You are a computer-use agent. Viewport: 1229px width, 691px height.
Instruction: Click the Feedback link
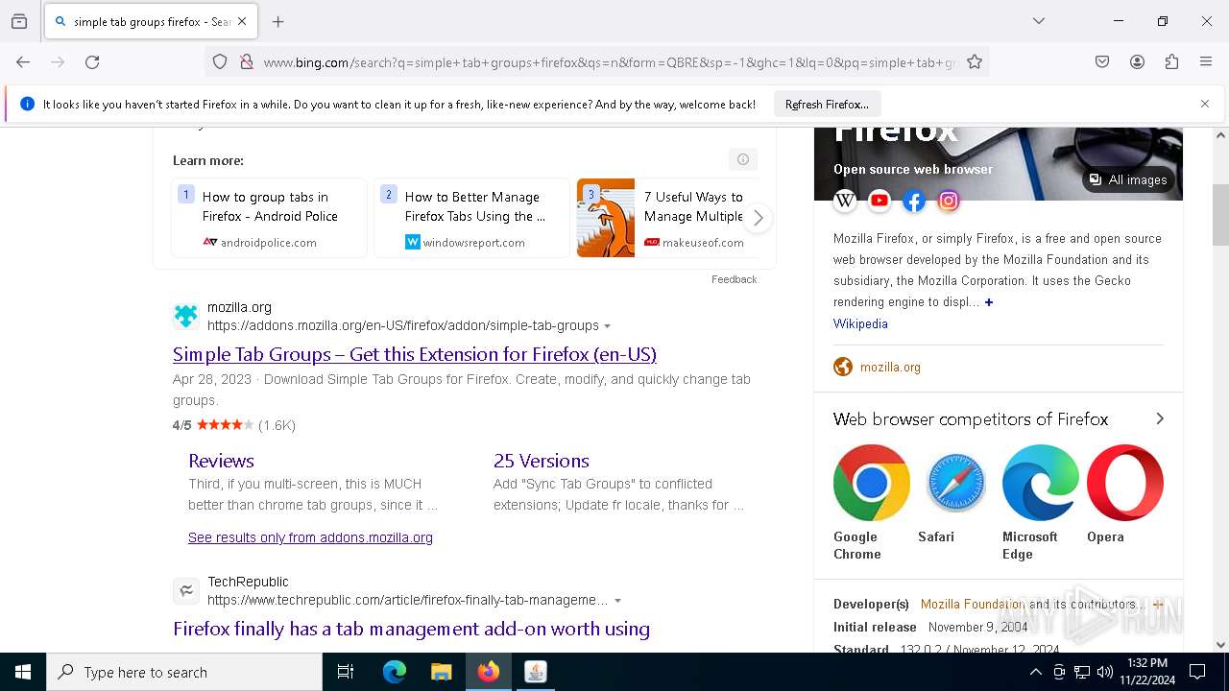(734, 279)
